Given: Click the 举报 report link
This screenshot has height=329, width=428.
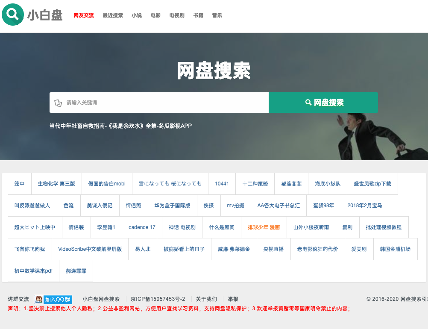Looking at the screenshot, I should point(233,299).
